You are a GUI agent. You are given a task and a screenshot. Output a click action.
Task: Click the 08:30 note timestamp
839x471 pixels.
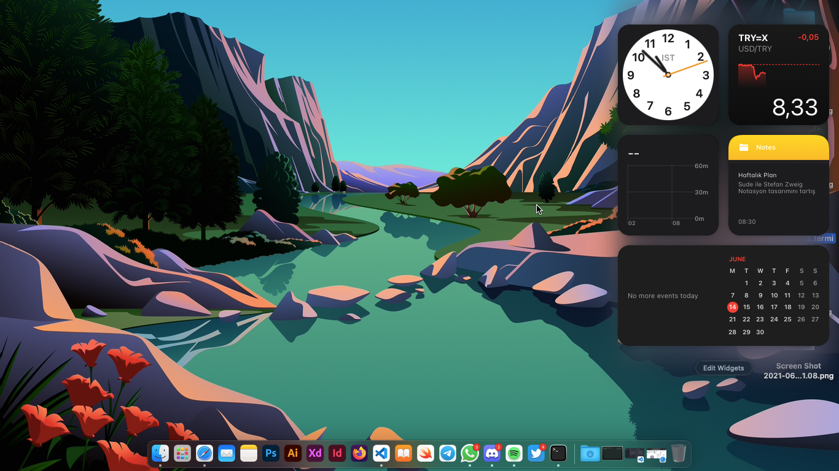pyautogui.click(x=747, y=222)
